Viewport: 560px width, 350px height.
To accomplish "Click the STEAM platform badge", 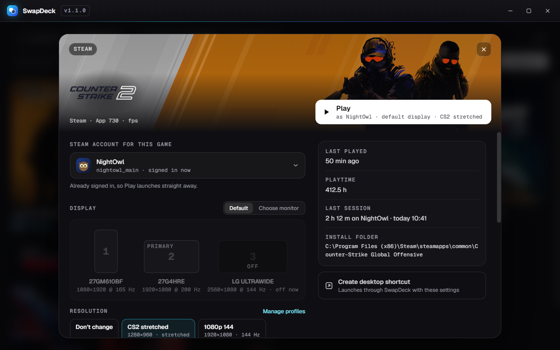I will click(x=83, y=49).
